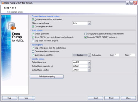Open the Default table type dropdown

(x=89, y=62)
